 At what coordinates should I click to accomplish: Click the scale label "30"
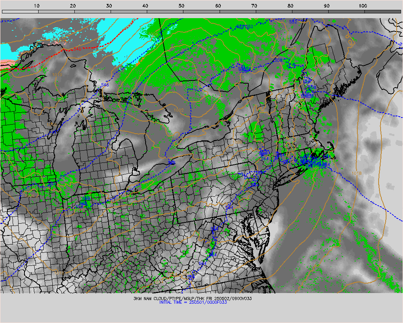[109, 6]
